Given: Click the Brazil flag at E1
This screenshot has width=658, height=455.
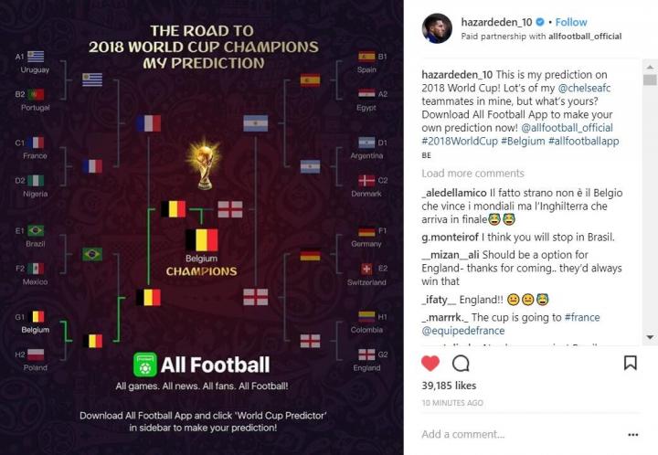Looking at the screenshot, I should pyautogui.click(x=36, y=231).
